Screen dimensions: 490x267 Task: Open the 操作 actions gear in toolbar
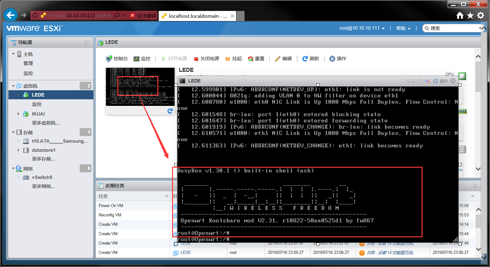[338, 59]
